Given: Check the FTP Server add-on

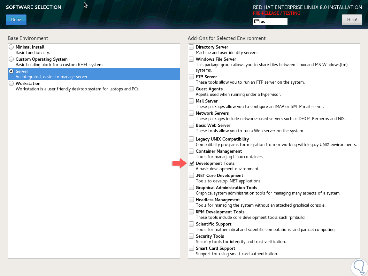Looking at the screenshot, I should tap(191, 77).
